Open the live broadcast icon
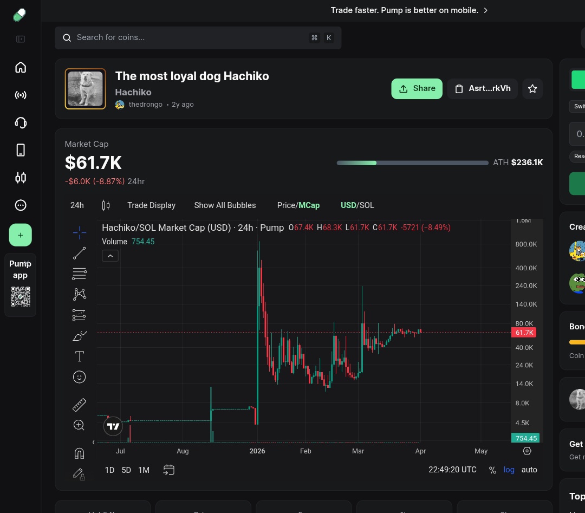The image size is (585, 513). [x=21, y=95]
